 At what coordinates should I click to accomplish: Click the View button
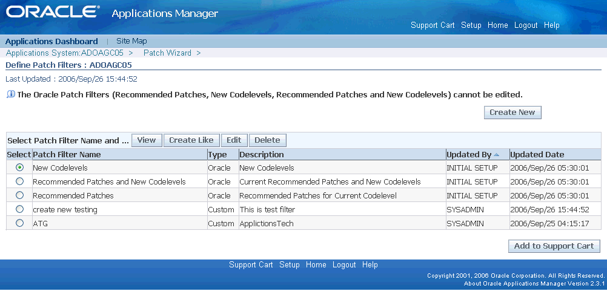point(147,140)
